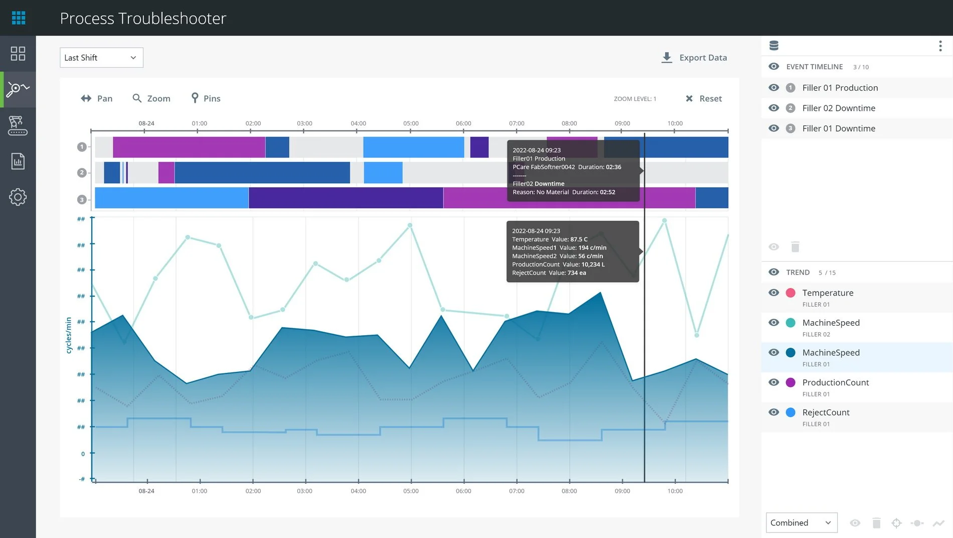
Task: Click the Export Data download icon
Action: pos(667,58)
